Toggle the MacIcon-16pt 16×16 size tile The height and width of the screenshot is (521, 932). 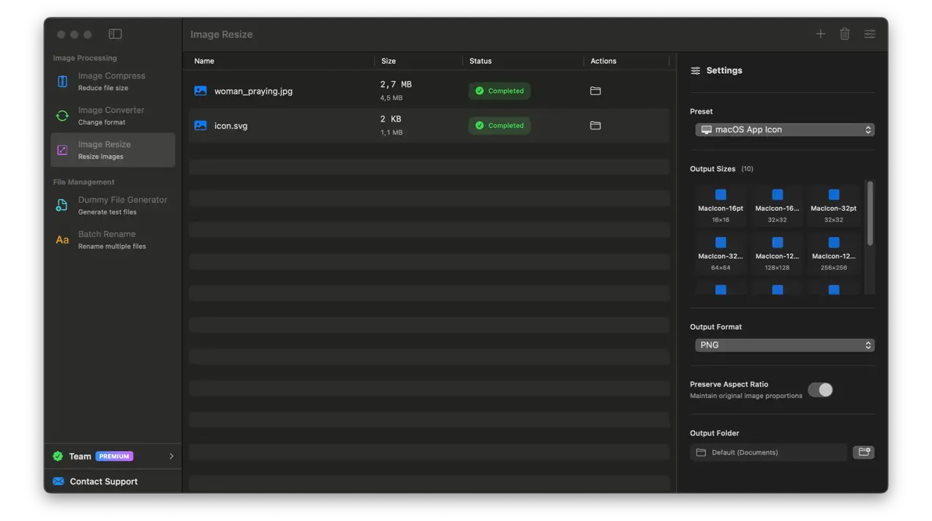click(x=721, y=205)
